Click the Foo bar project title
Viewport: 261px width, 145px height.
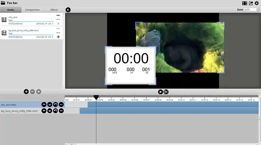point(12,3)
